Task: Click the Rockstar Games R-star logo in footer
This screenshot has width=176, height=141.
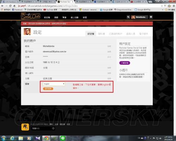Action: pos(25,127)
